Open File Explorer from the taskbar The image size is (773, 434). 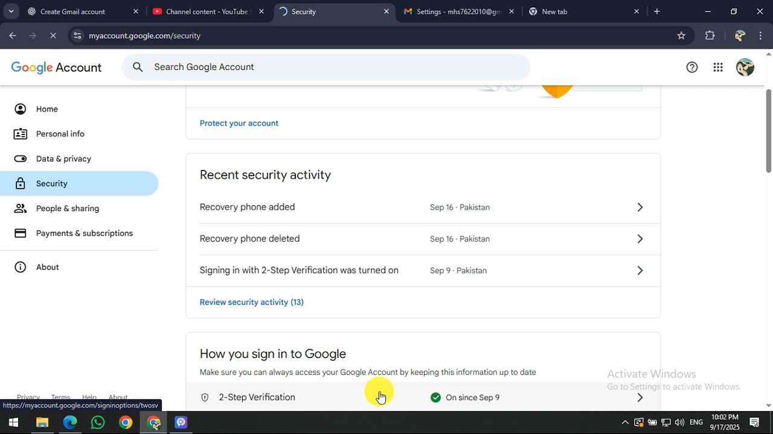(42, 423)
